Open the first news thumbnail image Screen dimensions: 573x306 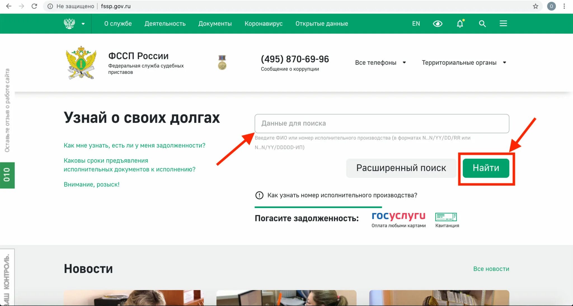[x=134, y=298]
